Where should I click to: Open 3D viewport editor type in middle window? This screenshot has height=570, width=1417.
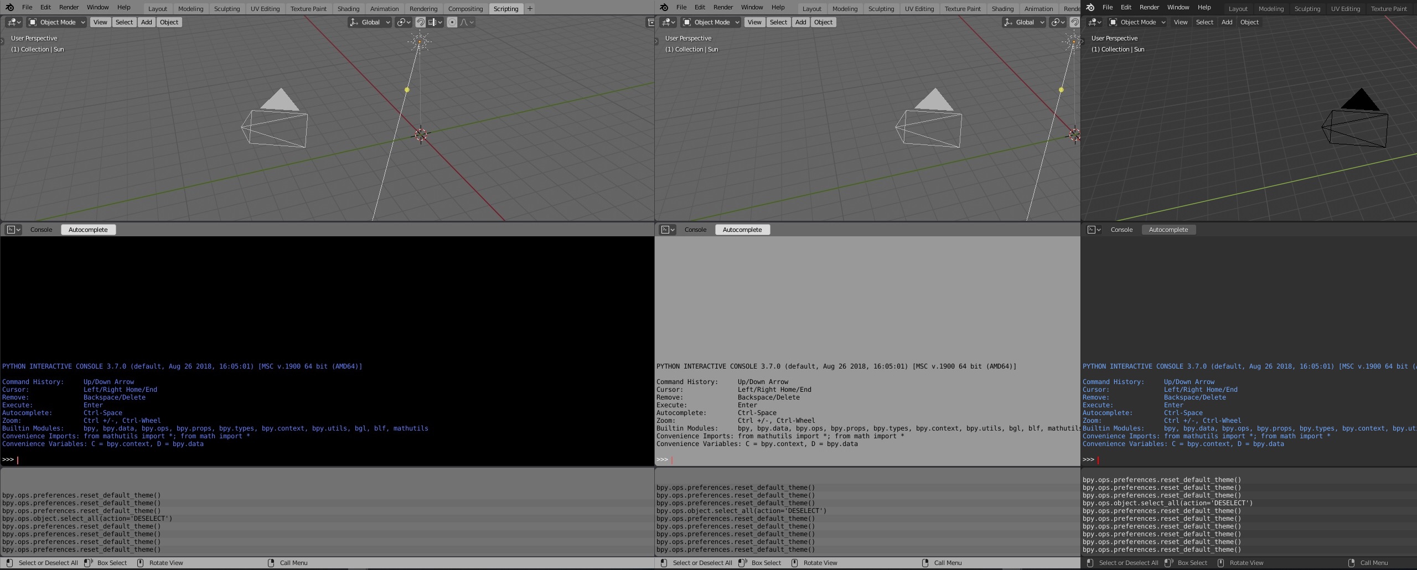668,22
